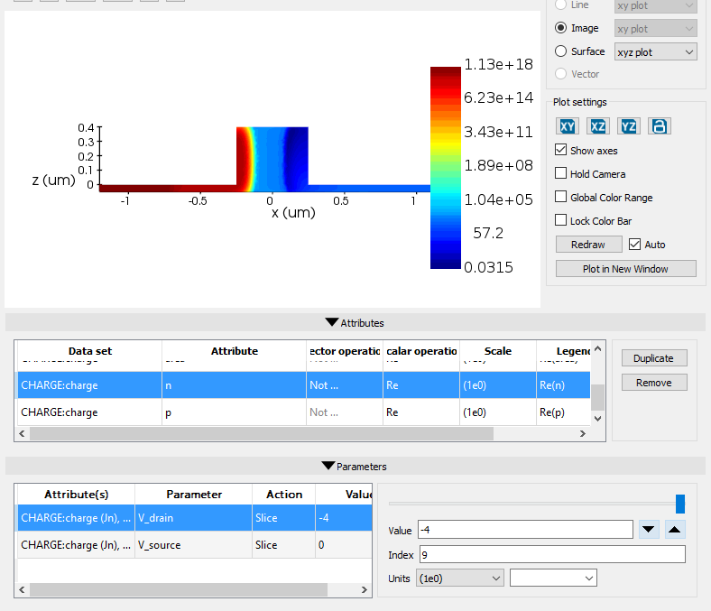Click the Redraw button
The width and height of the screenshot is (711, 611).
tap(588, 245)
